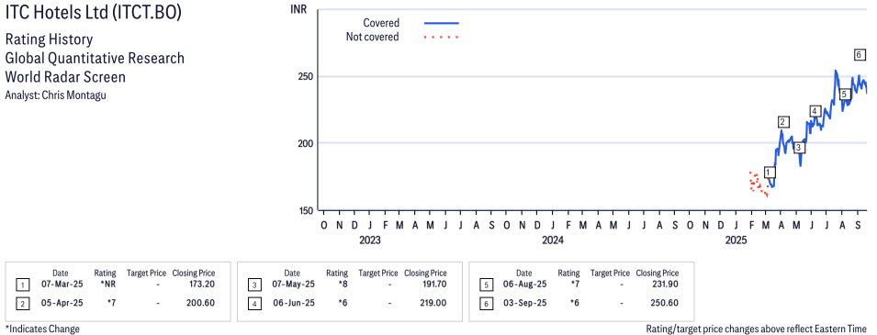Click the red dotted Not covered legend
This screenshot has width=877, height=335.
pos(442,38)
